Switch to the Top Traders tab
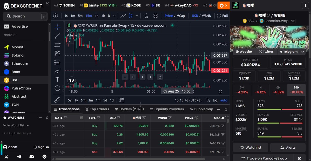This screenshot has width=311, height=161. coord(97,109)
